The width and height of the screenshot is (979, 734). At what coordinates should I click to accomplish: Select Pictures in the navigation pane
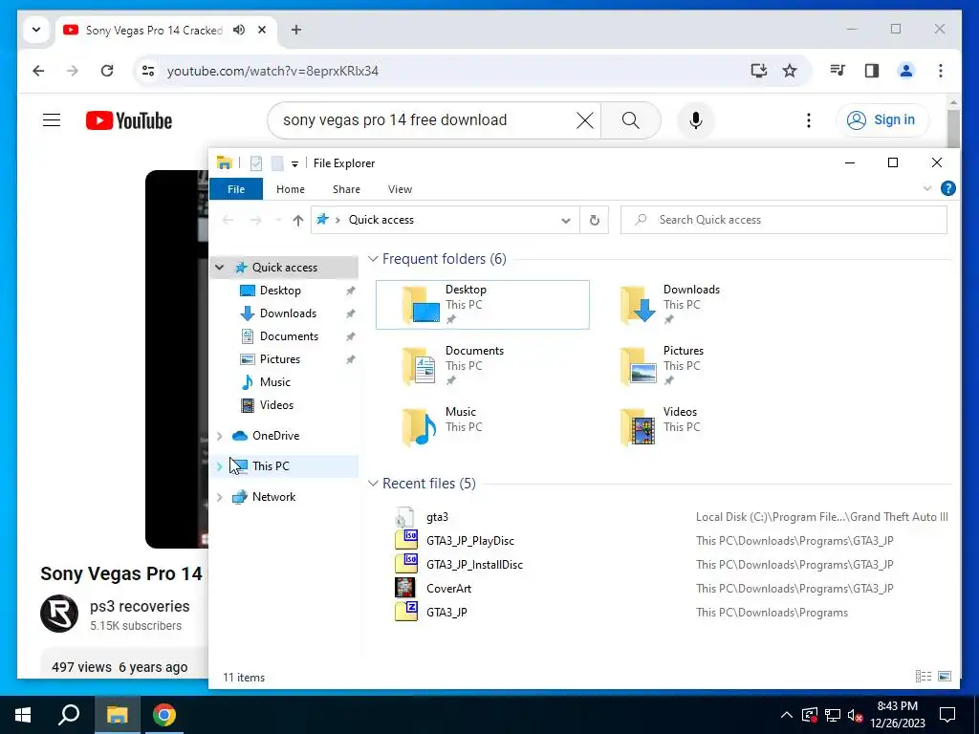pos(280,359)
